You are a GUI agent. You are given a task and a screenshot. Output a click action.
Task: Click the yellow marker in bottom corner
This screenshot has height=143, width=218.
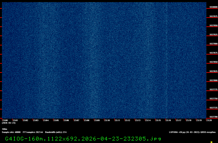pyautogui.click(x=211, y=142)
